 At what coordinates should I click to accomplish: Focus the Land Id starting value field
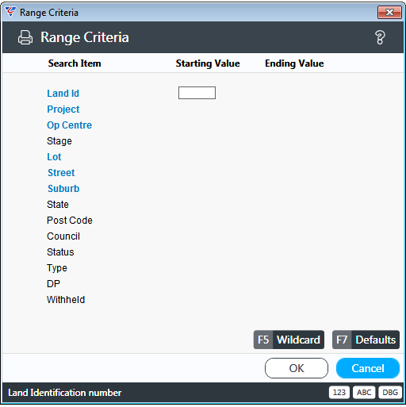[x=197, y=93]
